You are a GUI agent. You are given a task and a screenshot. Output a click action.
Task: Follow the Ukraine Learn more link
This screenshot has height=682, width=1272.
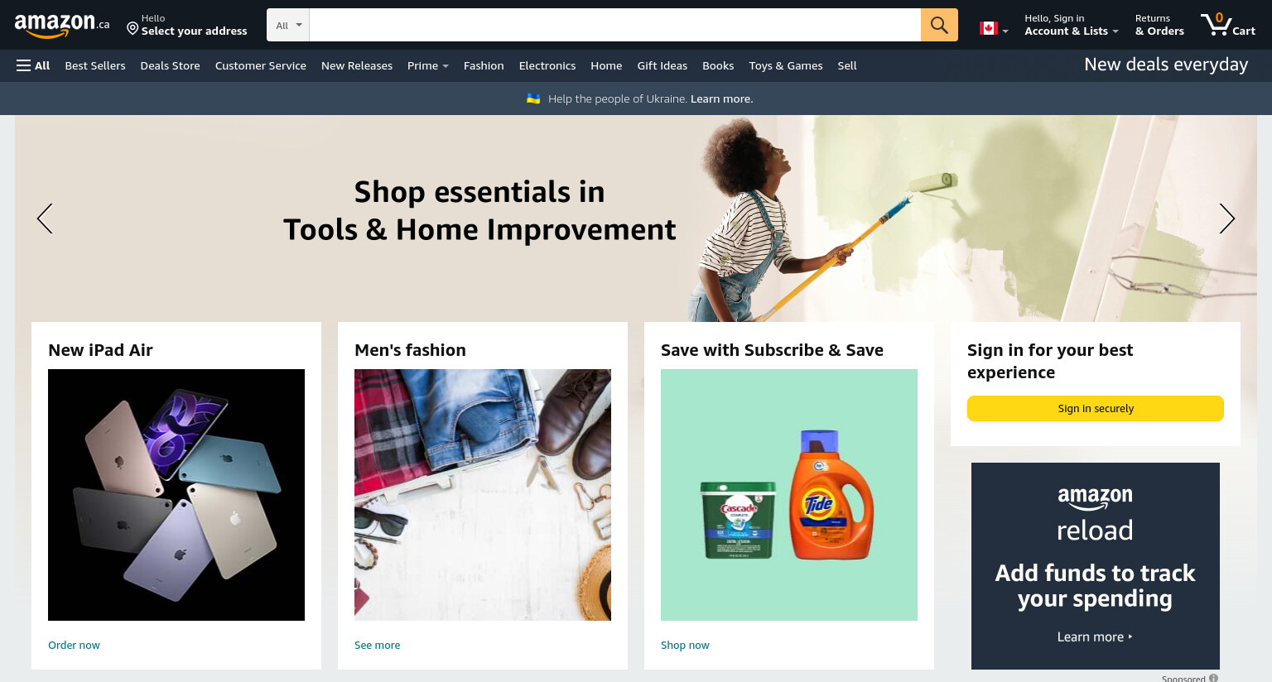coord(721,98)
